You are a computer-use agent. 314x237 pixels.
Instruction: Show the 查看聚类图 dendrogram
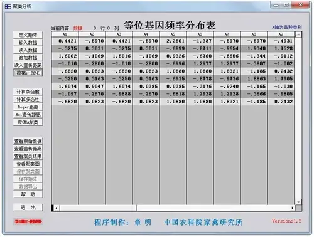28,164
